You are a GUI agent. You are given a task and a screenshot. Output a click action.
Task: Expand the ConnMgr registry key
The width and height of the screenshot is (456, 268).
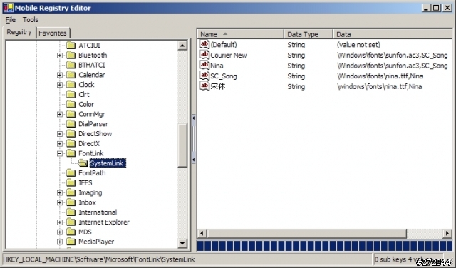[60, 114]
